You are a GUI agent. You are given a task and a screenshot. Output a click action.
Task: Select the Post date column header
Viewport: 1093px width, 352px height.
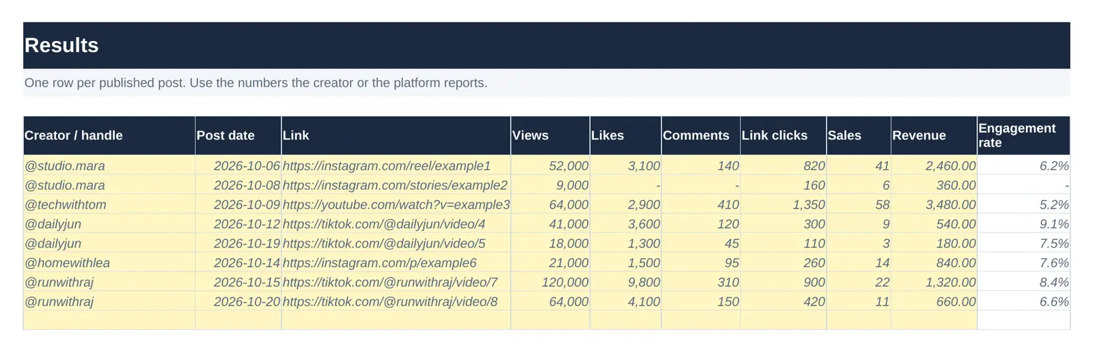tap(238, 135)
